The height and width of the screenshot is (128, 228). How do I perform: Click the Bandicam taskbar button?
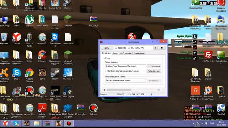[68, 123]
